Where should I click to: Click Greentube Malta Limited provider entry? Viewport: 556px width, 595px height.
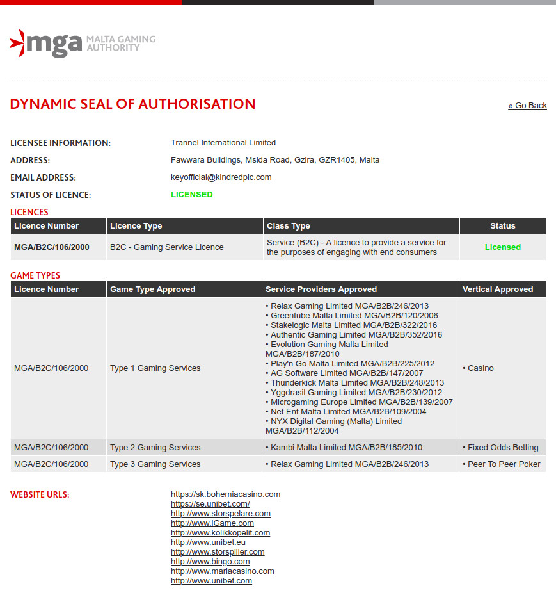tap(352, 316)
